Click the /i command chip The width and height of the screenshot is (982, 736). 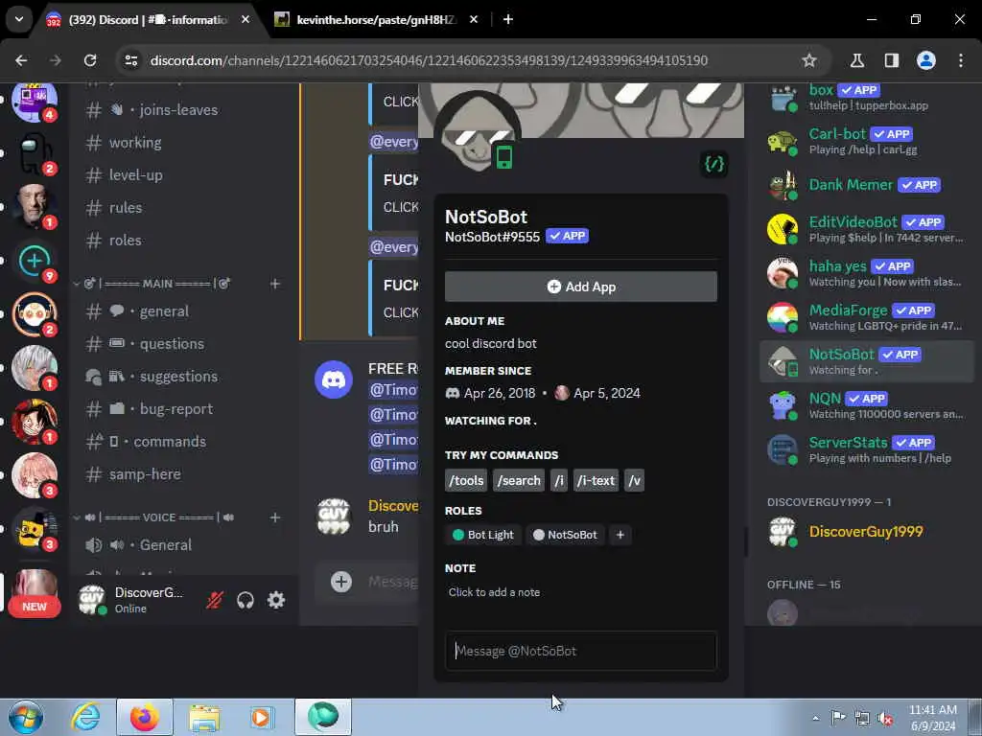click(559, 481)
